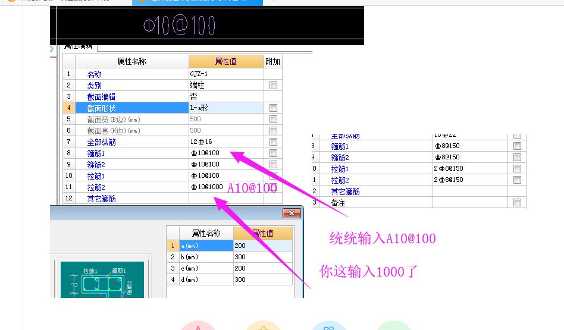Edit the 拉筋1 value 2⌀8@150
This screenshot has height=330, width=564.
[x=470, y=169]
